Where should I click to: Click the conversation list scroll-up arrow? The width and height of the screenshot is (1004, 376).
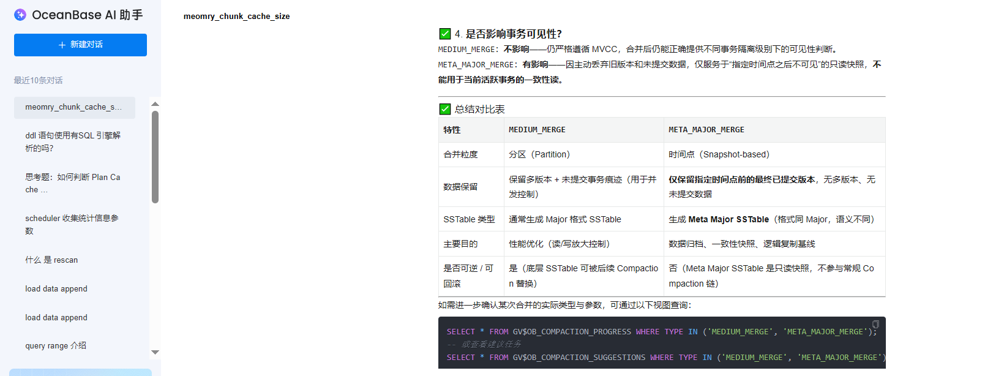155,104
